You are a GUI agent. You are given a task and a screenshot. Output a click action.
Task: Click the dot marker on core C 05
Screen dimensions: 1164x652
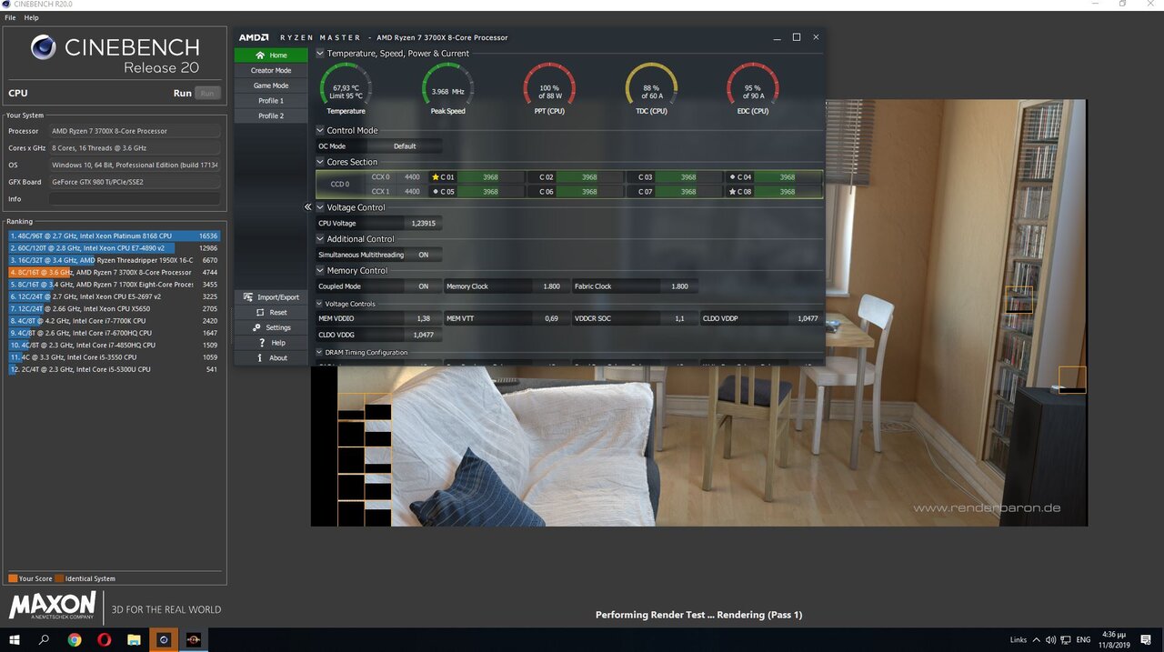click(436, 192)
